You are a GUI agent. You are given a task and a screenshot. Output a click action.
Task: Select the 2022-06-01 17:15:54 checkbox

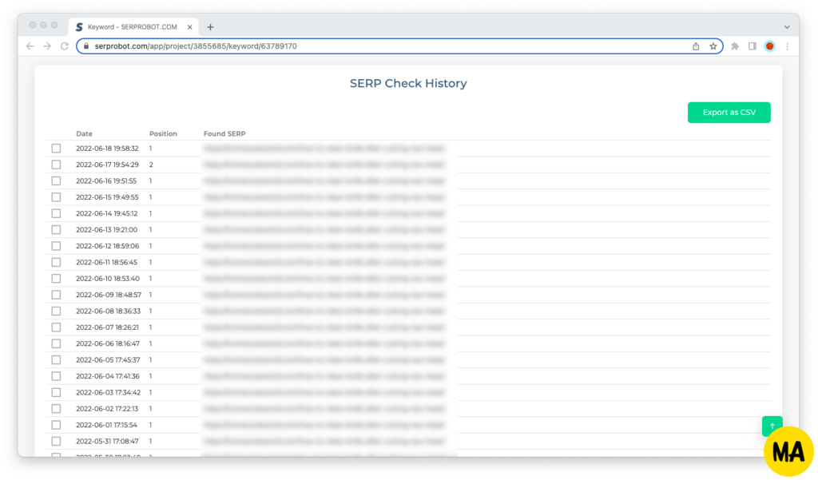(57, 425)
